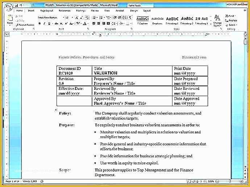Open the Find dropdown
The height and width of the screenshot is (187, 250).
click(x=235, y=16)
